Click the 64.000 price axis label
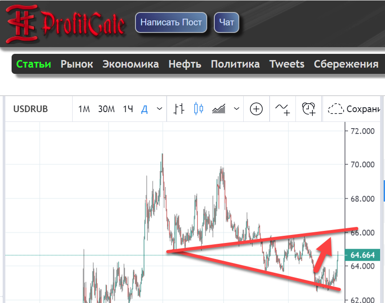The width and height of the screenshot is (385, 303). tap(362, 266)
